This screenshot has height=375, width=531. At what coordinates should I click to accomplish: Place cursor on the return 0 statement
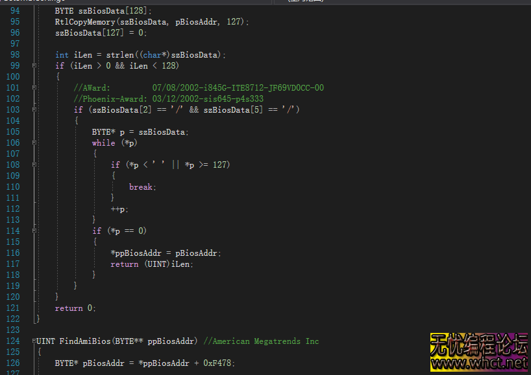coord(75,308)
